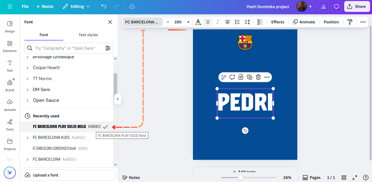Check cloud save status icon
This screenshot has height=182, width=372.
coord(132,7)
